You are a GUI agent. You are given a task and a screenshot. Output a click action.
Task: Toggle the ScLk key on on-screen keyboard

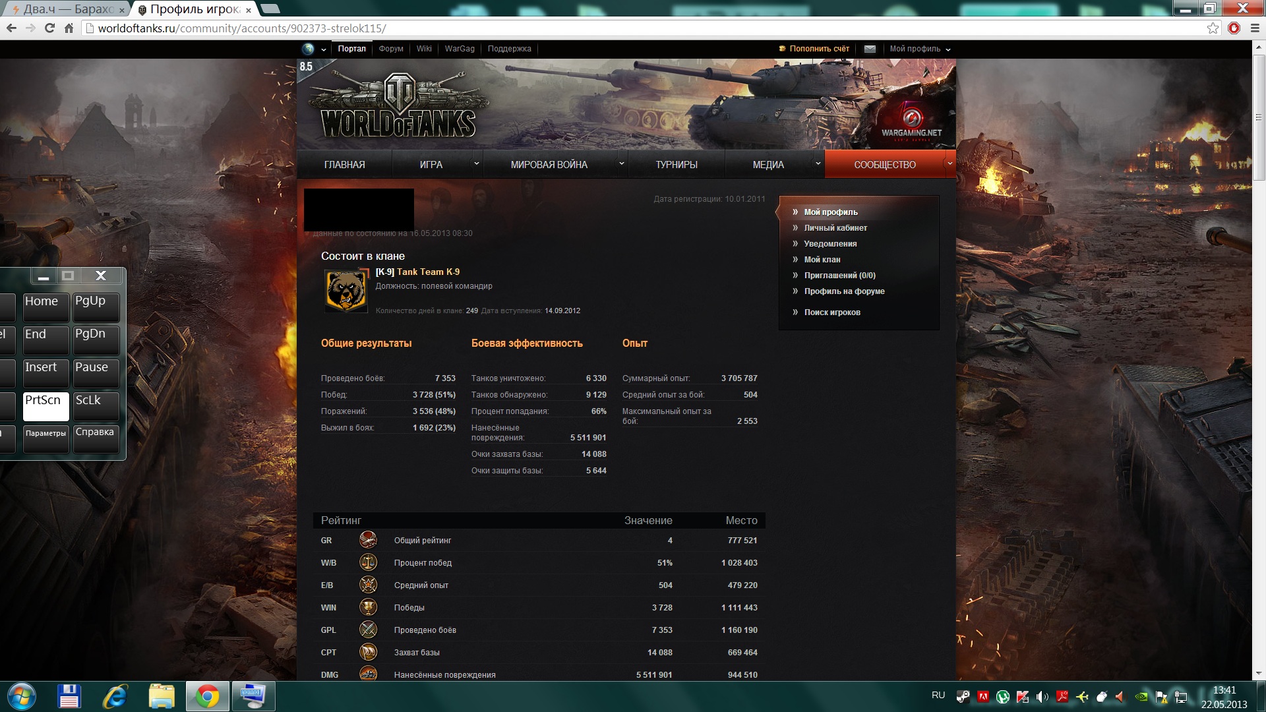[96, 405]
